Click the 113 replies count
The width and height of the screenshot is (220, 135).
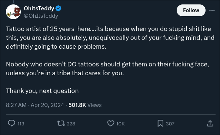click(x=21, y=124)
